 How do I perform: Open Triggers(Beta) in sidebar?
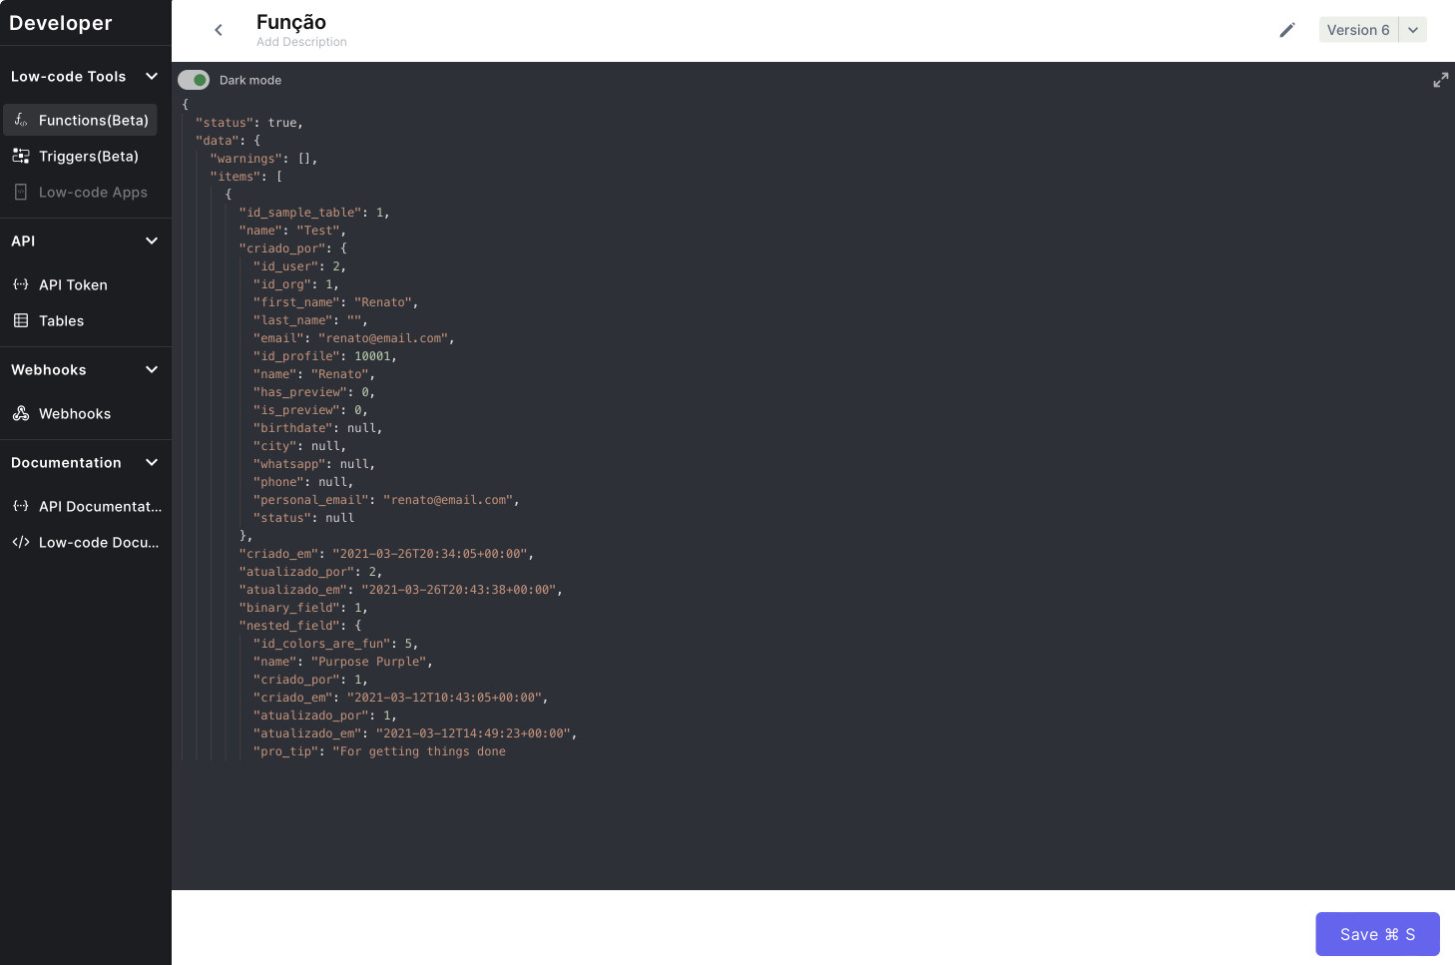click(x=80, y=156)
